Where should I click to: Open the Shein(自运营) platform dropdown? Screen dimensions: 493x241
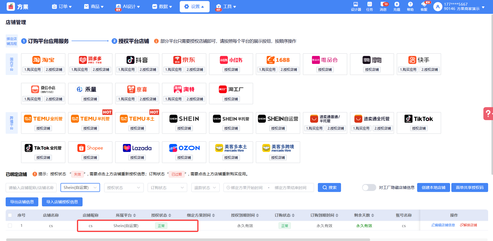click(x=80, y=188)
